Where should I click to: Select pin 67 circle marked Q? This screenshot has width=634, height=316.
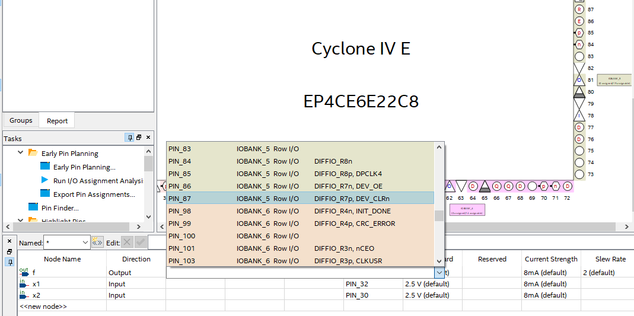pos(508,186)
